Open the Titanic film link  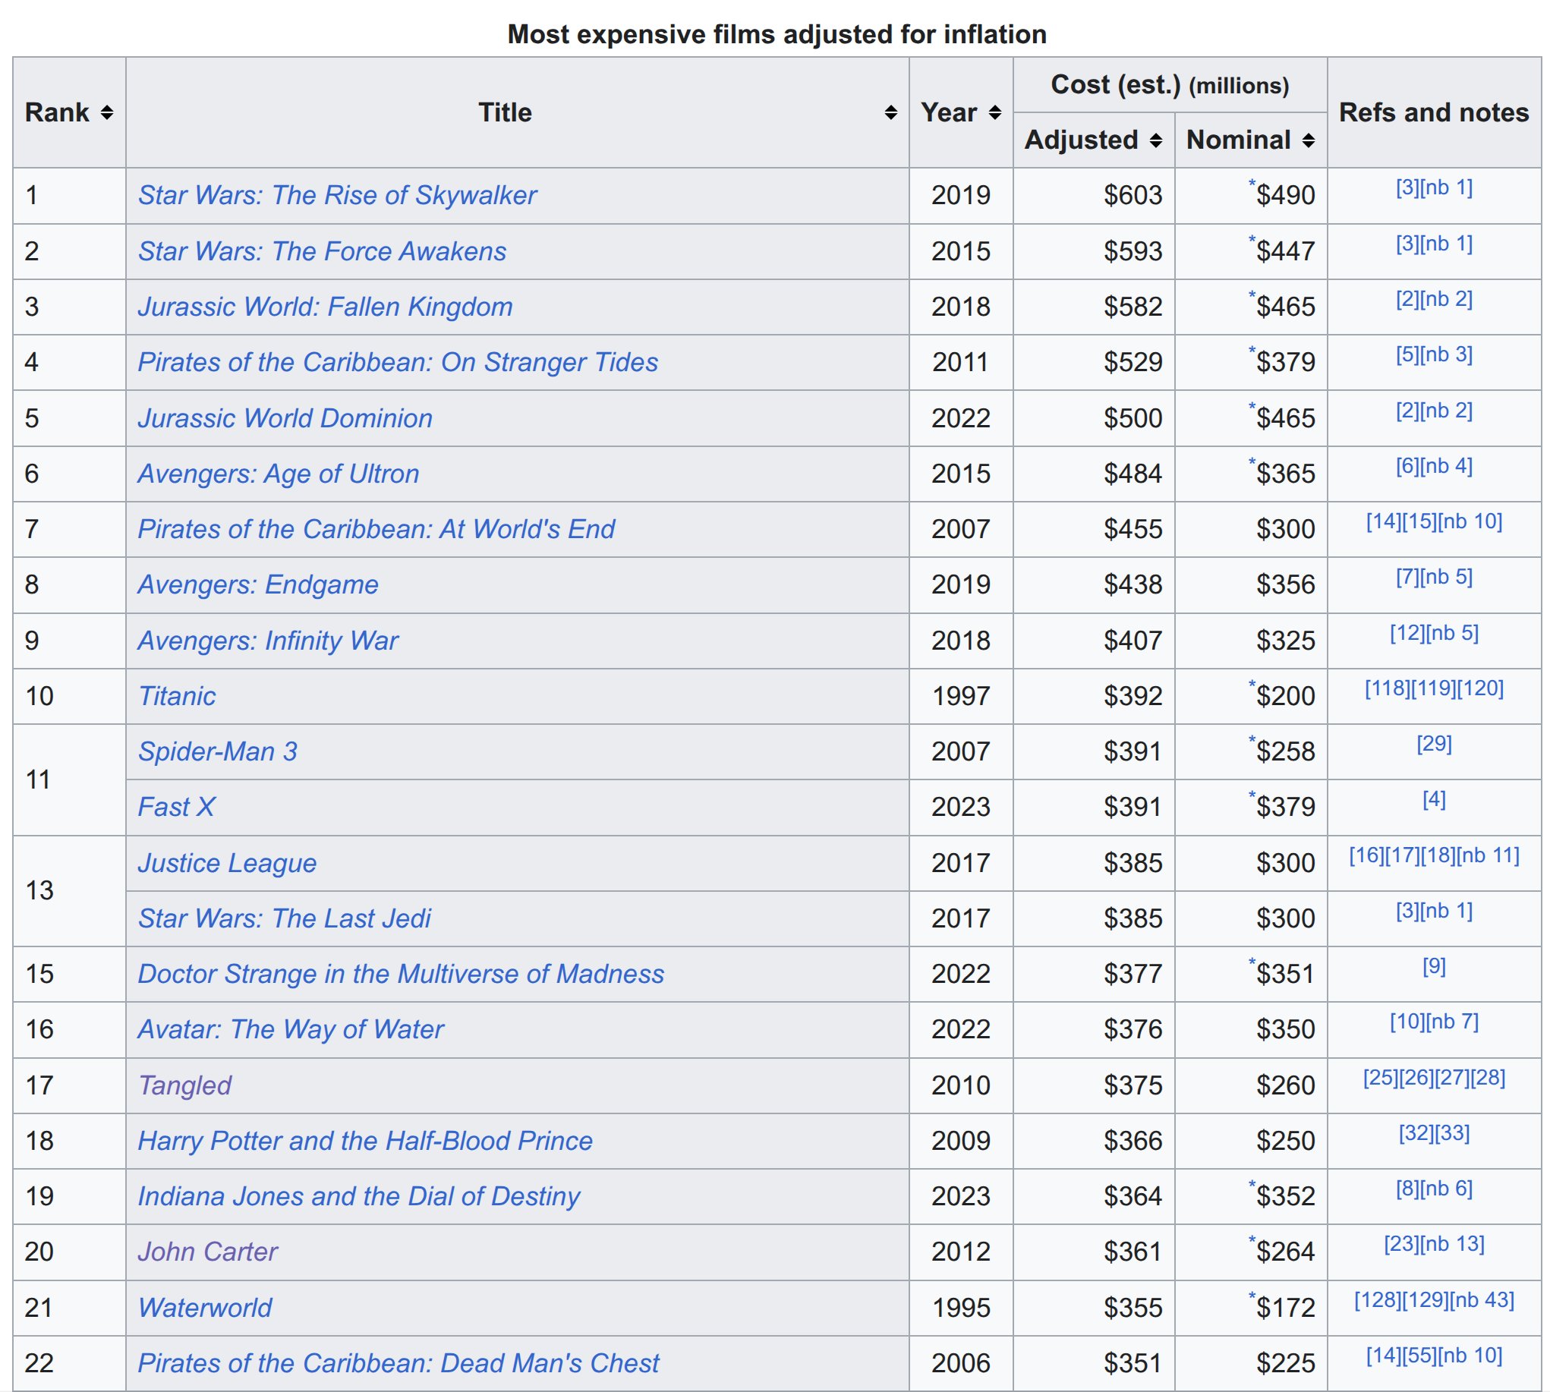coord(177,696)
